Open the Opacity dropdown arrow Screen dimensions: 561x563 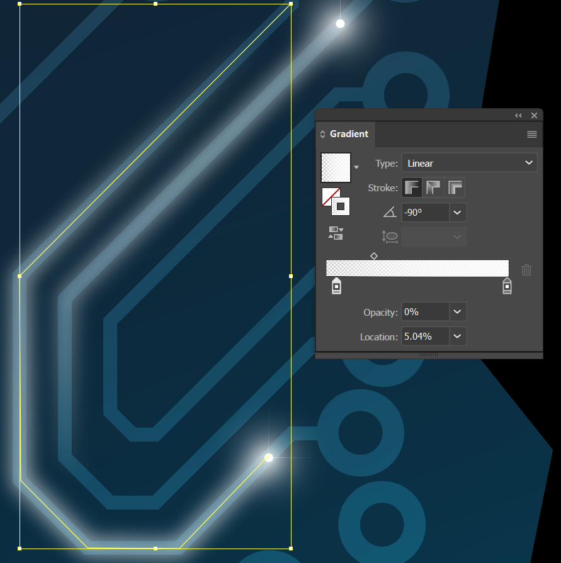[x=458, y=311]
